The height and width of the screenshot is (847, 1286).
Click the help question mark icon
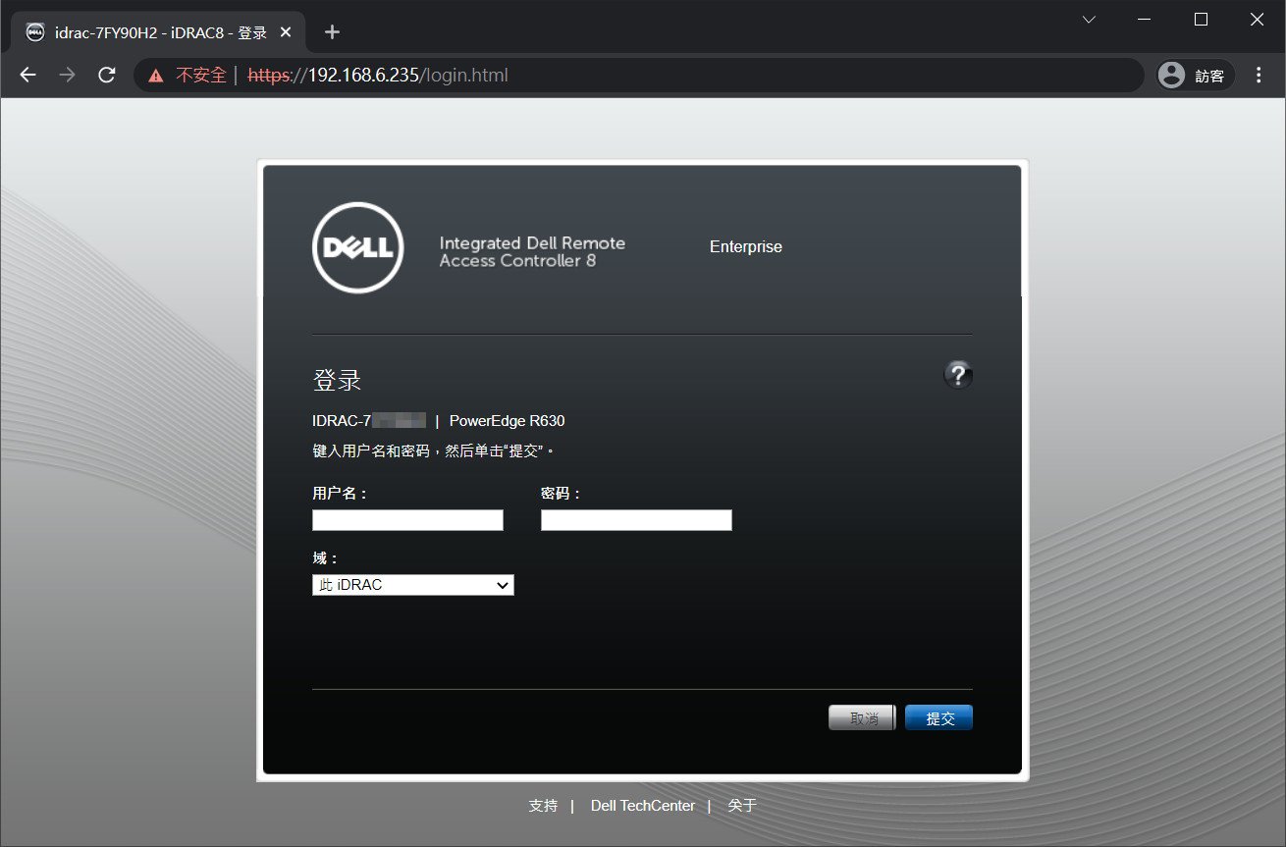[x=958, y=374]
